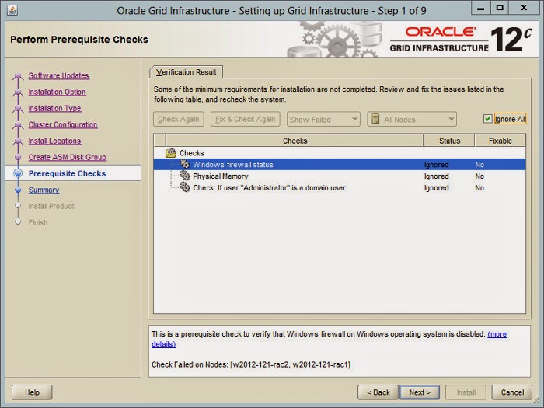Click the Cancel button
544x408 pixels.
(x=512, y=392)
